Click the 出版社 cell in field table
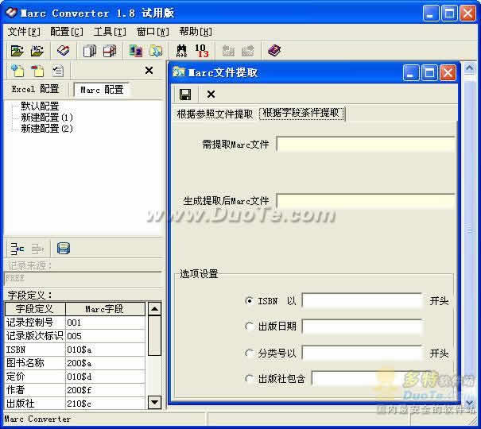481x429 pixels. (35, 404)
